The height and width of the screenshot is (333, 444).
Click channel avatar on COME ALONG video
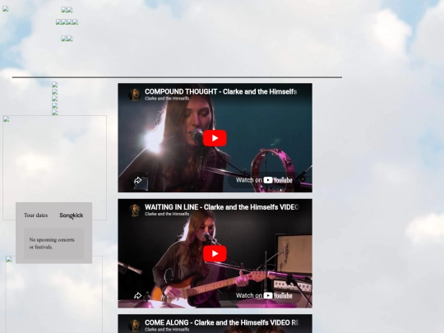pyautogui.click(x=135, y=326)
